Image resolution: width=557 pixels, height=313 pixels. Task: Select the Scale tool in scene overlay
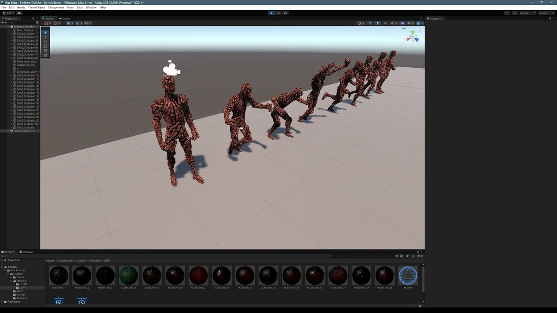tap(45, 46)
